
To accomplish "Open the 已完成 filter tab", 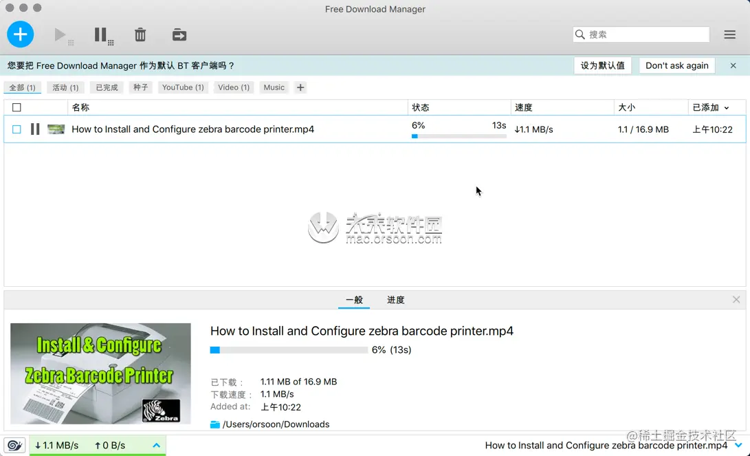I will [x=107, y=87].
